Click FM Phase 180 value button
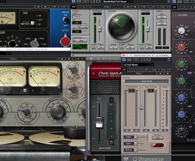This screenshot has height=161, width=195. point(149,48)
